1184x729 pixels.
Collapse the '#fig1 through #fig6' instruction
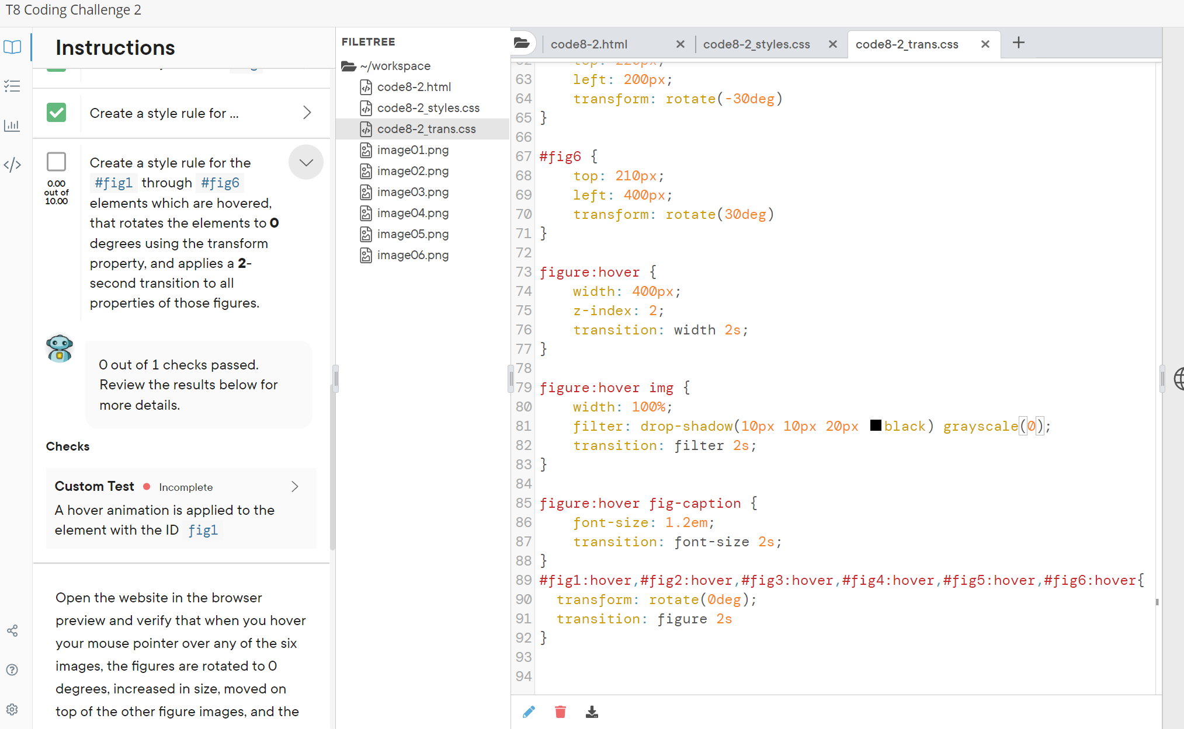click(305, 162)
